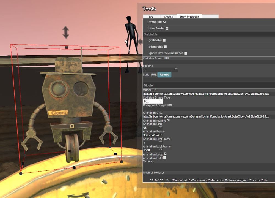The height and width of the screenshot is (198, 275).
Task: Click the Script URL label
Action: coord(150,75)
